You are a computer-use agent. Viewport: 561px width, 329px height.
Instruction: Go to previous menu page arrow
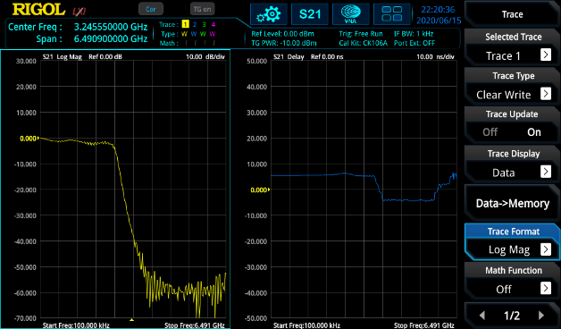tap(481, 315)
